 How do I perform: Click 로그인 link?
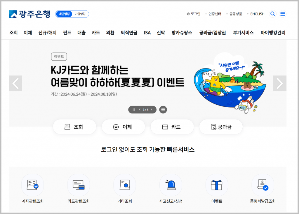pyautogui.click(x=194, y=14)
